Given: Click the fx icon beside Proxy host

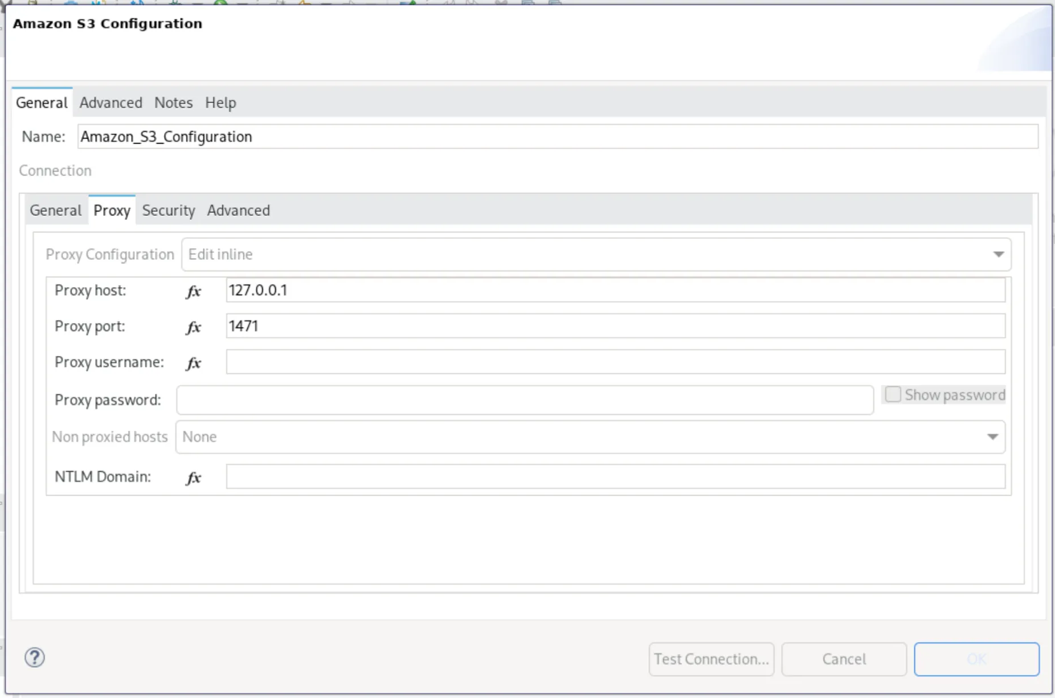Looking at the screenshot, I should point(194,292).
